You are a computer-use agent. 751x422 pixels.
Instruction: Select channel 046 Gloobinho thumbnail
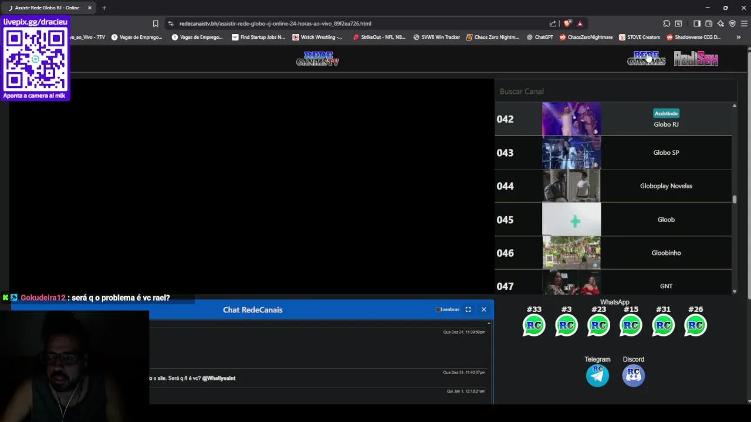pyautogui.click(x=571, y=253)
